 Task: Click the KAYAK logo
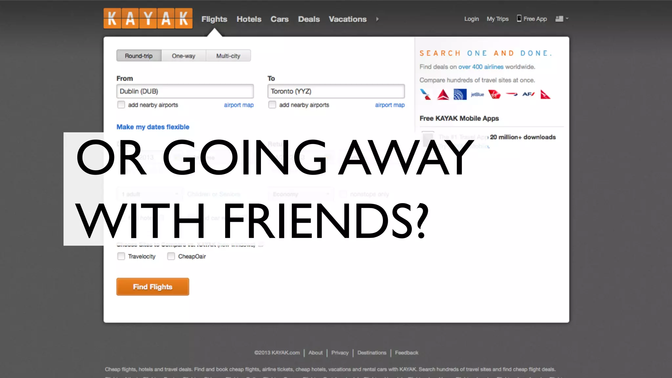[148, 18]
